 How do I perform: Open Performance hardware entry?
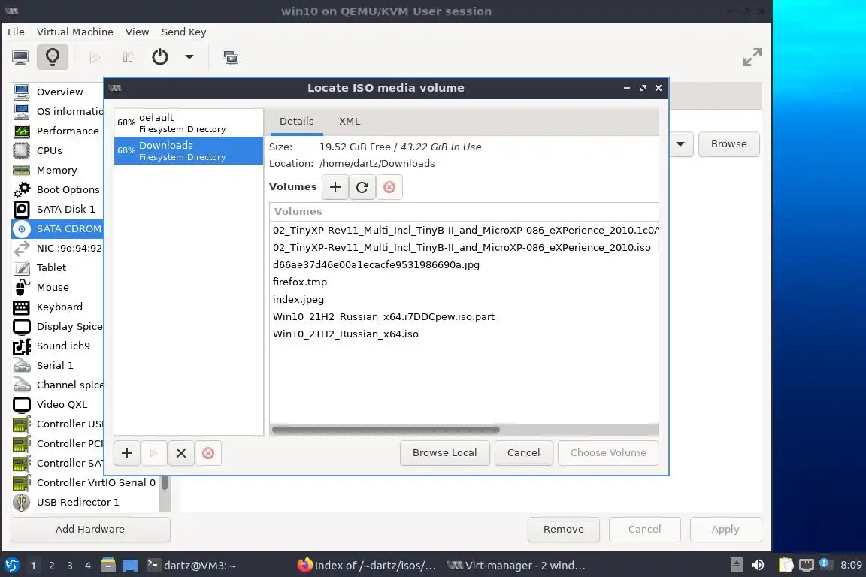57,131
